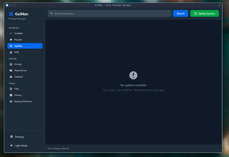The height and width of the screenshot is (157, 229).
Task: Click the right-side title bar circle button
Action: point(219,5)
